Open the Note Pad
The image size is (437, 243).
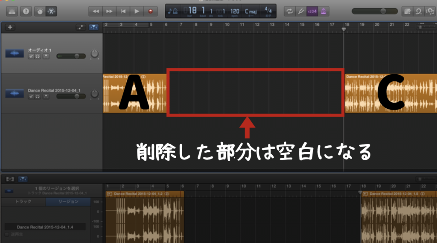point(408,12)
